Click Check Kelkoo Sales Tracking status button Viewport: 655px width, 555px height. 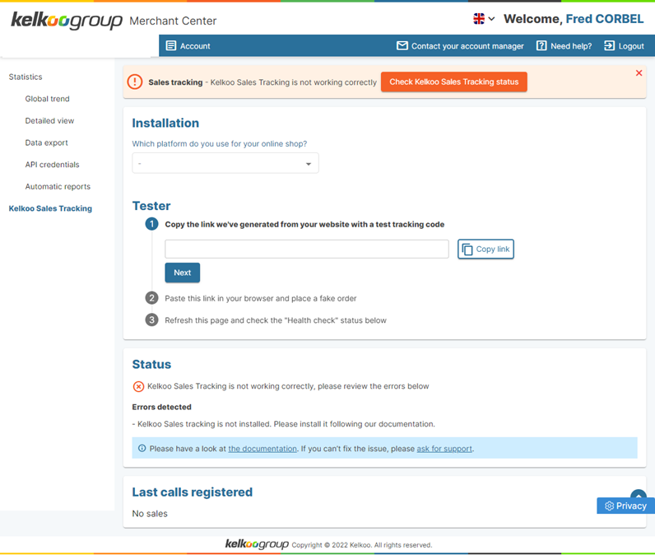point(453,82)
